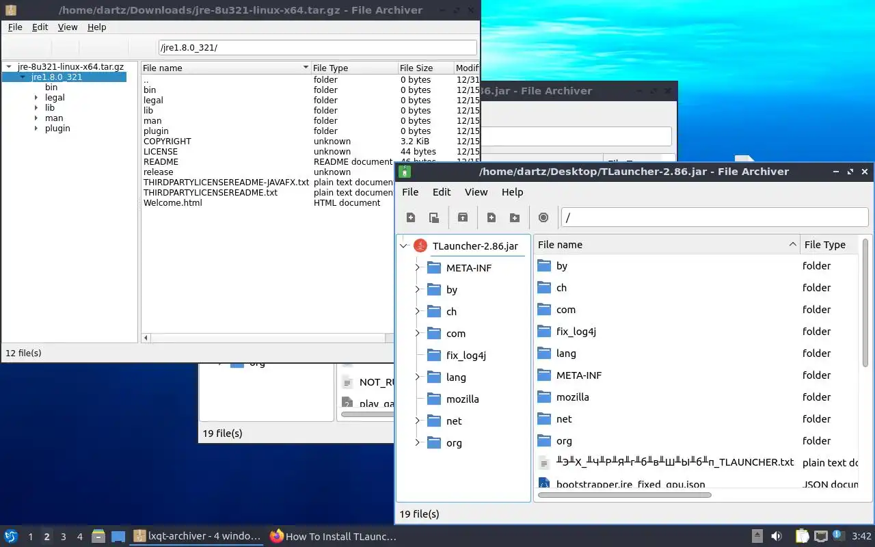Select bootstrapper.jre_fixed_gpu.json in TLauncher list
Viewport: 875px width, 547px height.
click(x=630, y=484)
